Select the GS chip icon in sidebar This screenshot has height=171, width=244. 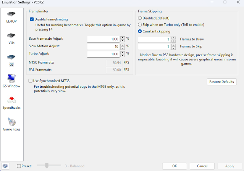pyautogui.click(x=11, y=57)
